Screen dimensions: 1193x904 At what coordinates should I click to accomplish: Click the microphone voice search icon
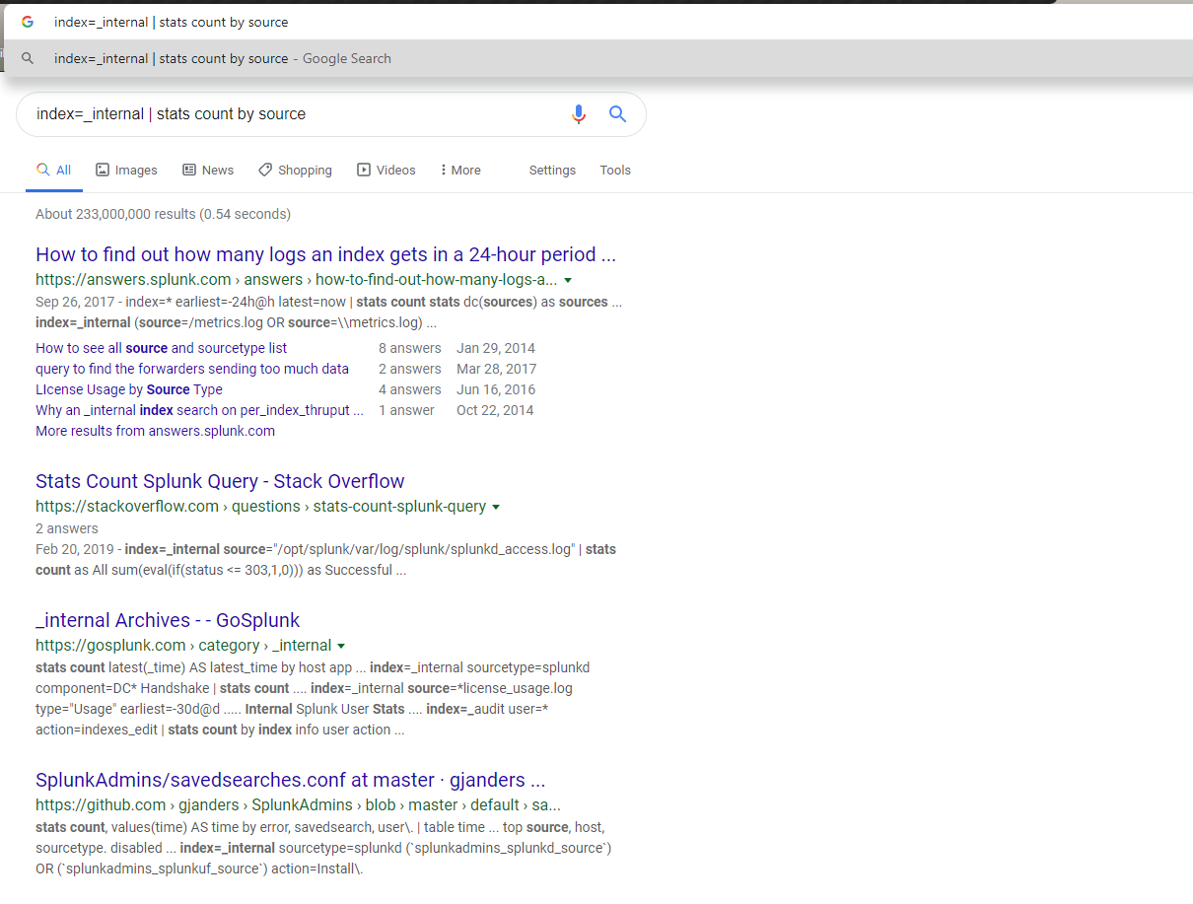579,114
